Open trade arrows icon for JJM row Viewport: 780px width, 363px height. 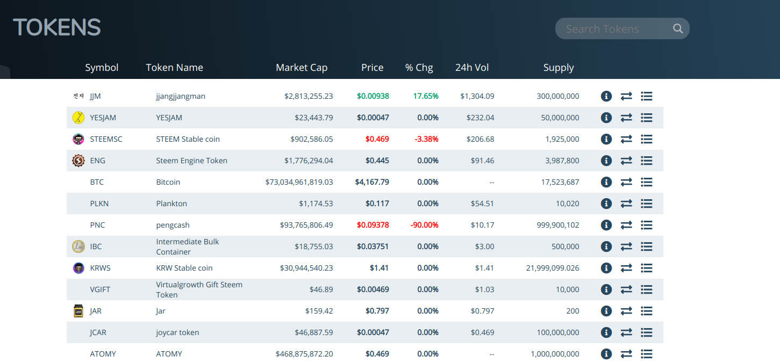coord(626,96)
